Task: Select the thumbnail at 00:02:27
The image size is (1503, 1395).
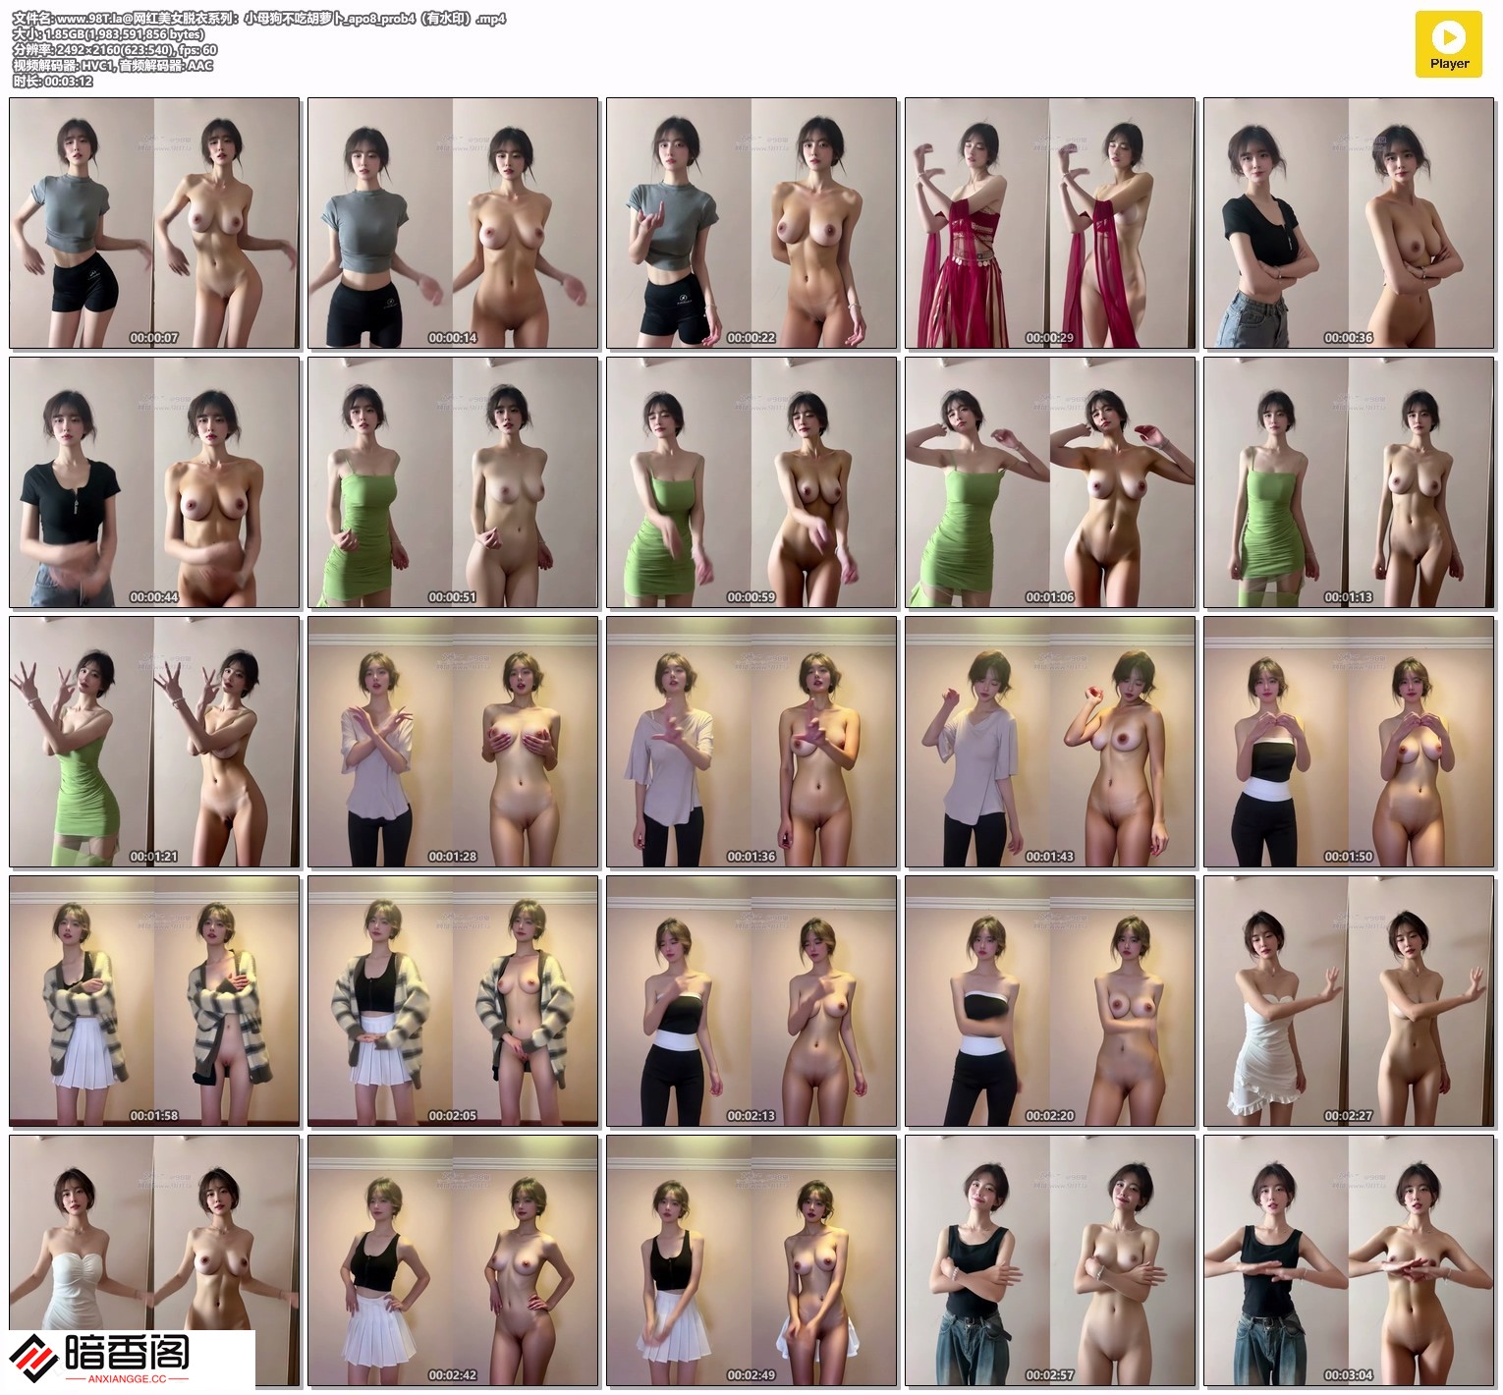Action: click(x=1348, y=1001)
